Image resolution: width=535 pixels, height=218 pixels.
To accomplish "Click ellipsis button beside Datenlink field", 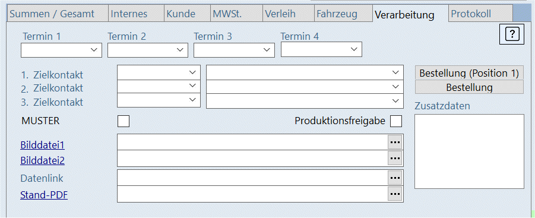I will (x=395, y=178).
